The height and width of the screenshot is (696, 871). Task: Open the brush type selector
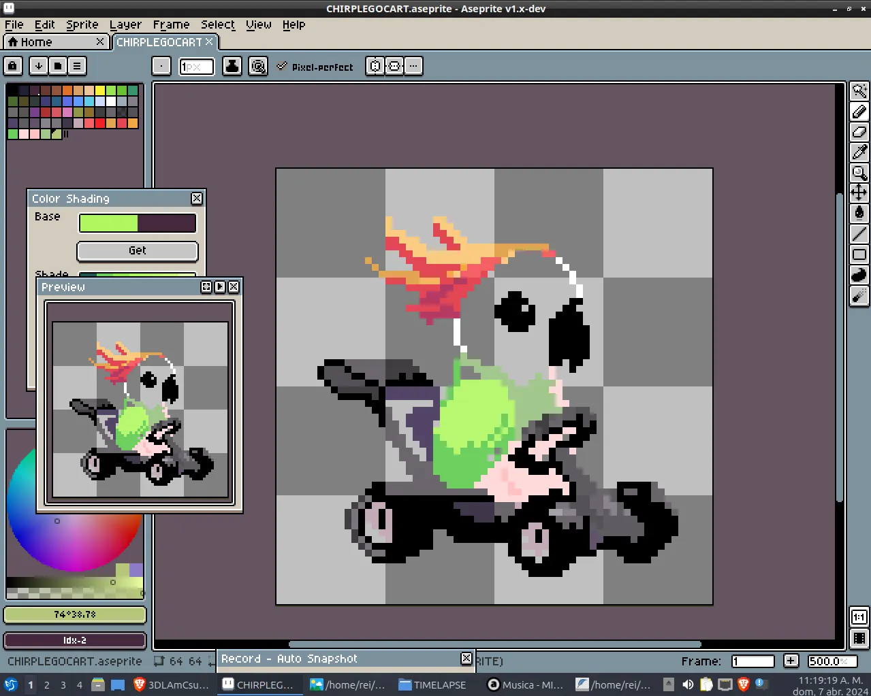[161, 66]
